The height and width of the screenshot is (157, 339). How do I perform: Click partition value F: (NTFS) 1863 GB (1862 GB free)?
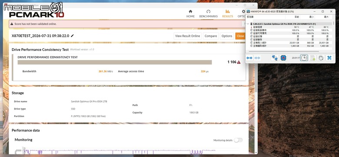tap(88, 116)
